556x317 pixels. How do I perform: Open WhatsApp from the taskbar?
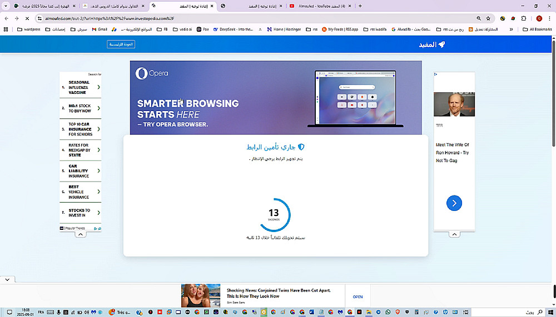[388, 312]
